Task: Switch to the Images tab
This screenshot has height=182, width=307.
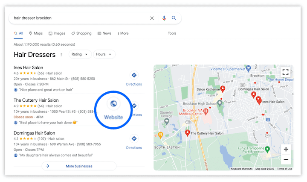Action: pos(57,33)
